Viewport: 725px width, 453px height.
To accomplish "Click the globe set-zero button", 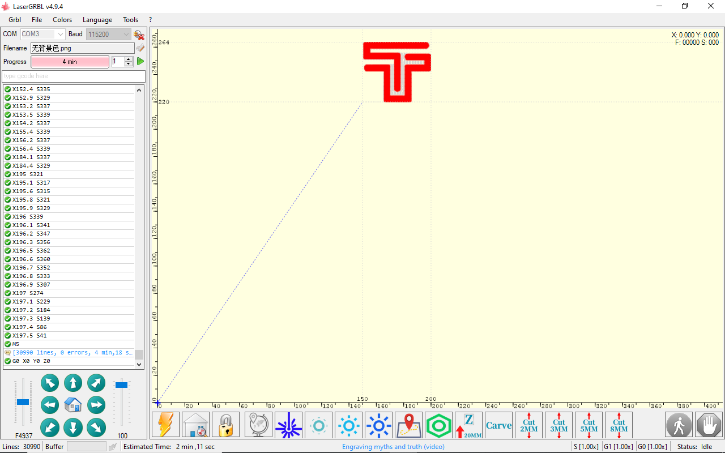I will (x=258, y=425).
